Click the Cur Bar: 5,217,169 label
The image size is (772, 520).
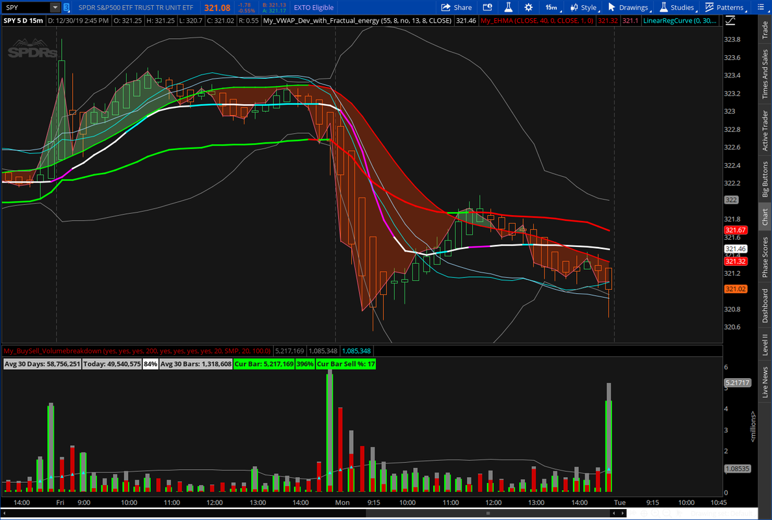pos(264,364)
